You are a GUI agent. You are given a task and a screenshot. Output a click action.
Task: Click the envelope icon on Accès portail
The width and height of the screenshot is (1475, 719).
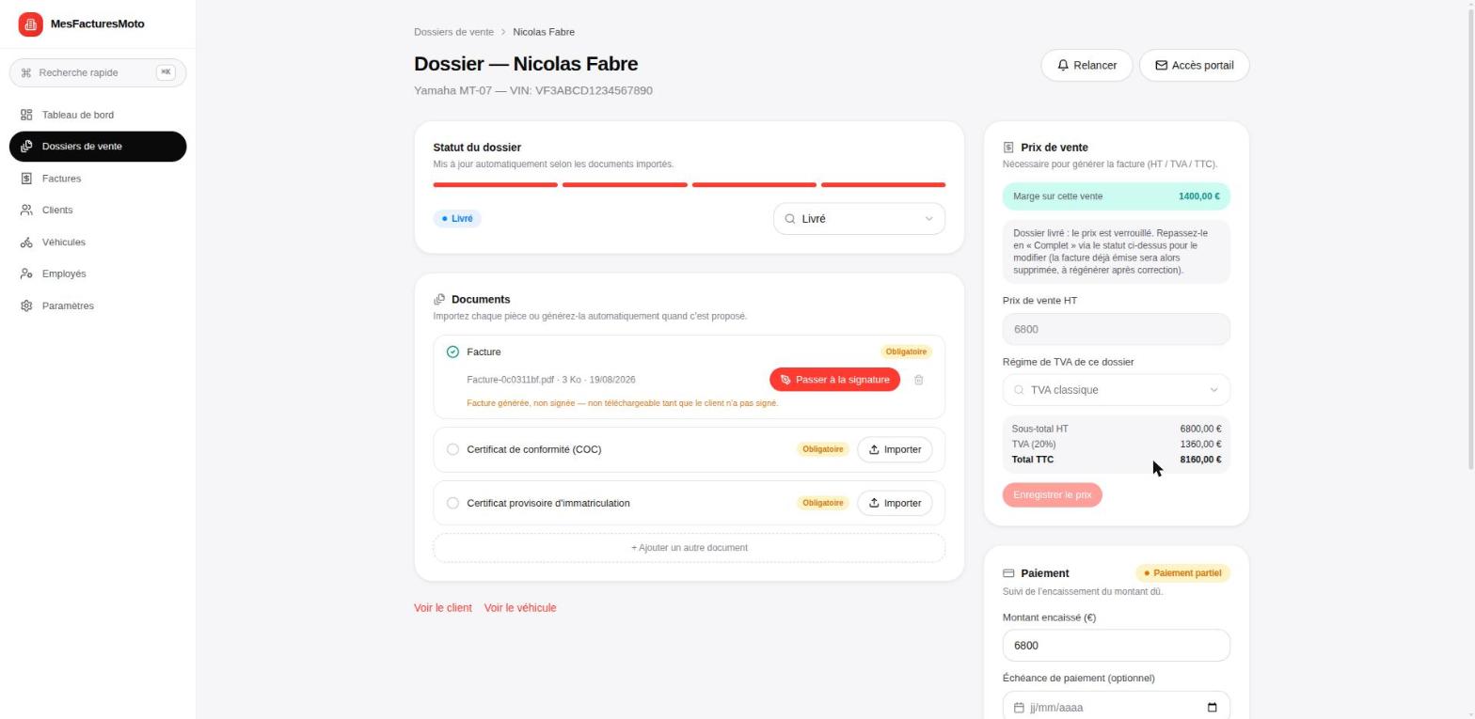(x=1161, y=66)
